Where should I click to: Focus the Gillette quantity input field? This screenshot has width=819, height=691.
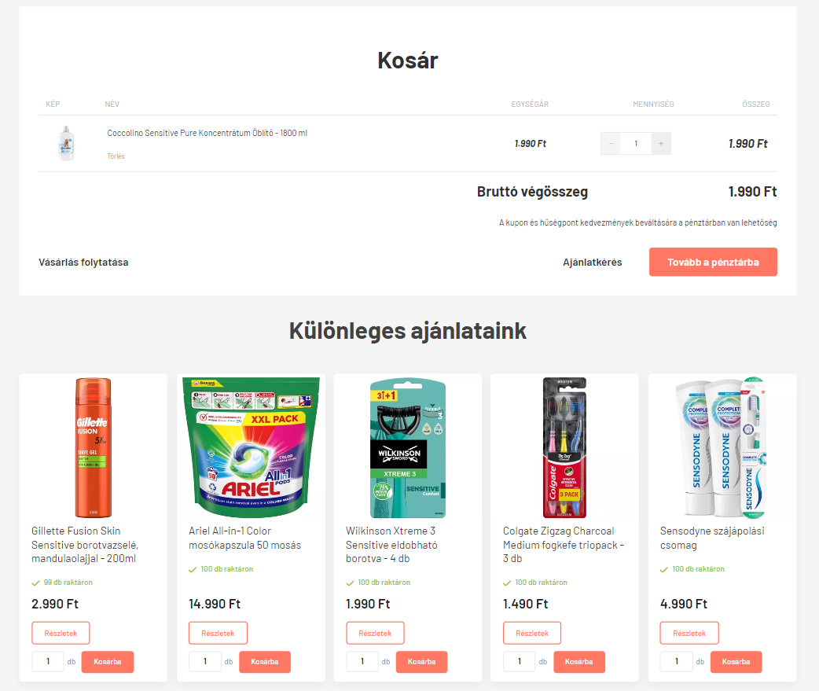pyautogui.click(x=48, y=662)
